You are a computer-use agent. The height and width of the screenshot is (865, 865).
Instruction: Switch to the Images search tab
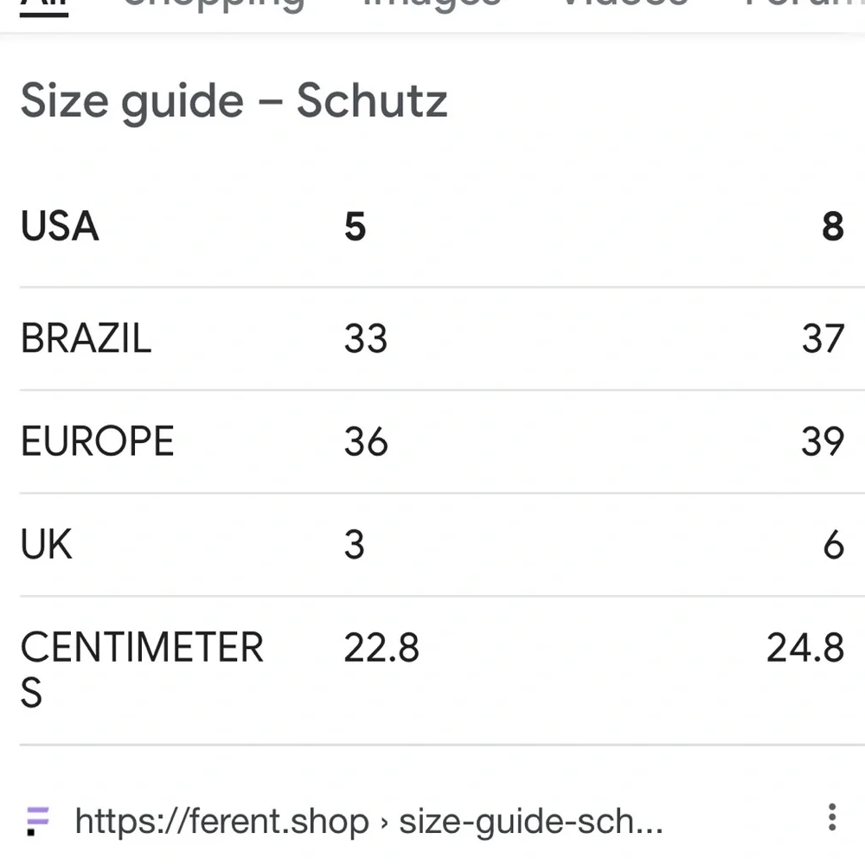(x=432, y=5)
